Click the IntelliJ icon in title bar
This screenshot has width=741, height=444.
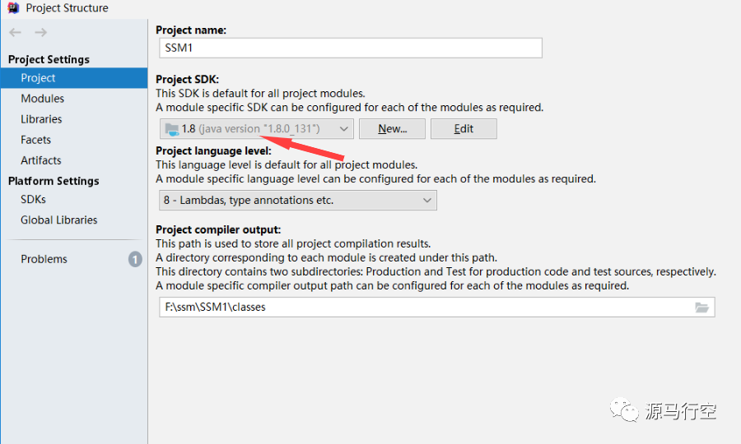pyautogui.click(x=12, y=8)
